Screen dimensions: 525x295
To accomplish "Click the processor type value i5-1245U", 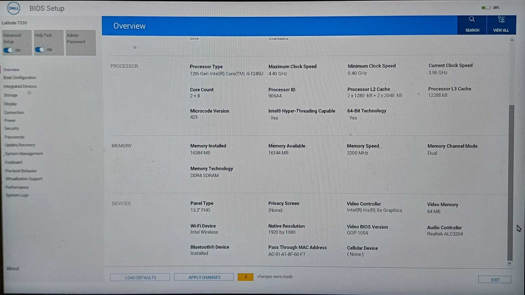I will click(x=227, y=74).
